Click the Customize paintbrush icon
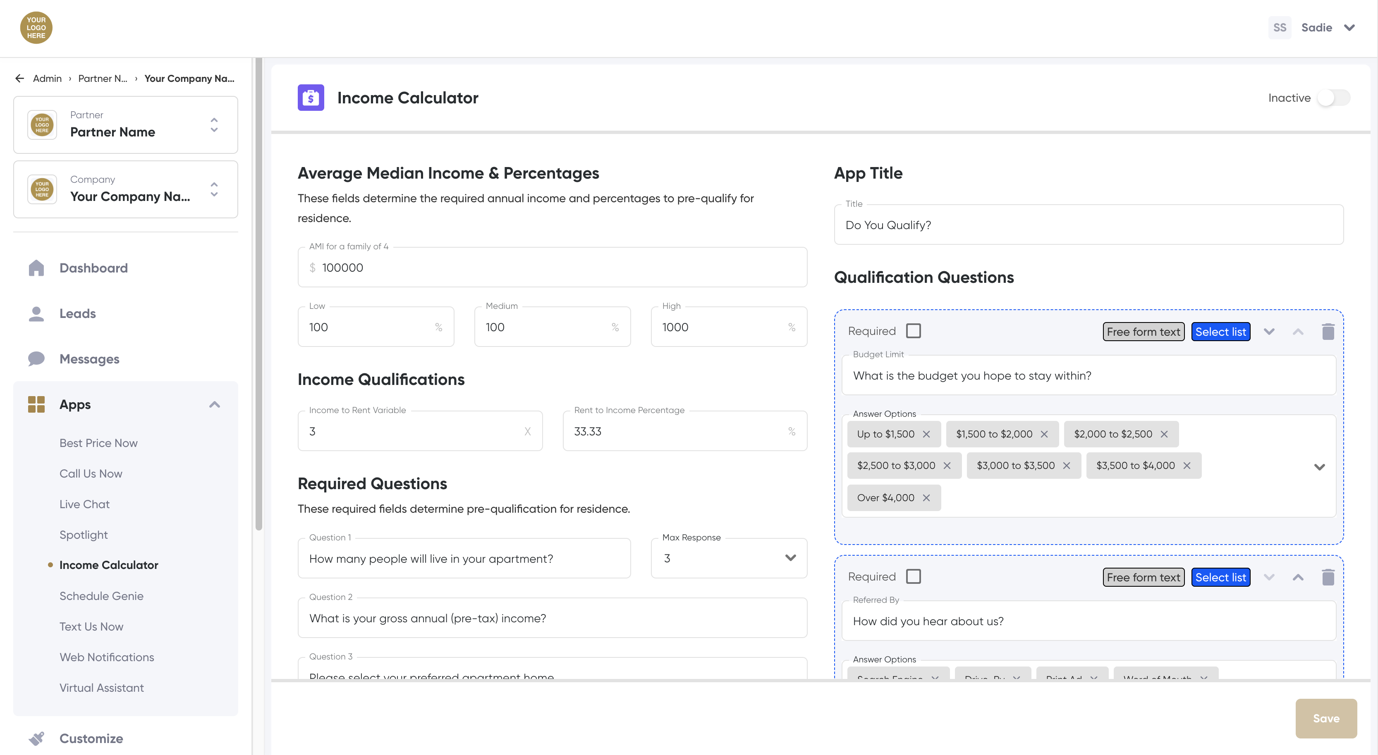This screenshot has height=755, width=1378. [36, 738]
